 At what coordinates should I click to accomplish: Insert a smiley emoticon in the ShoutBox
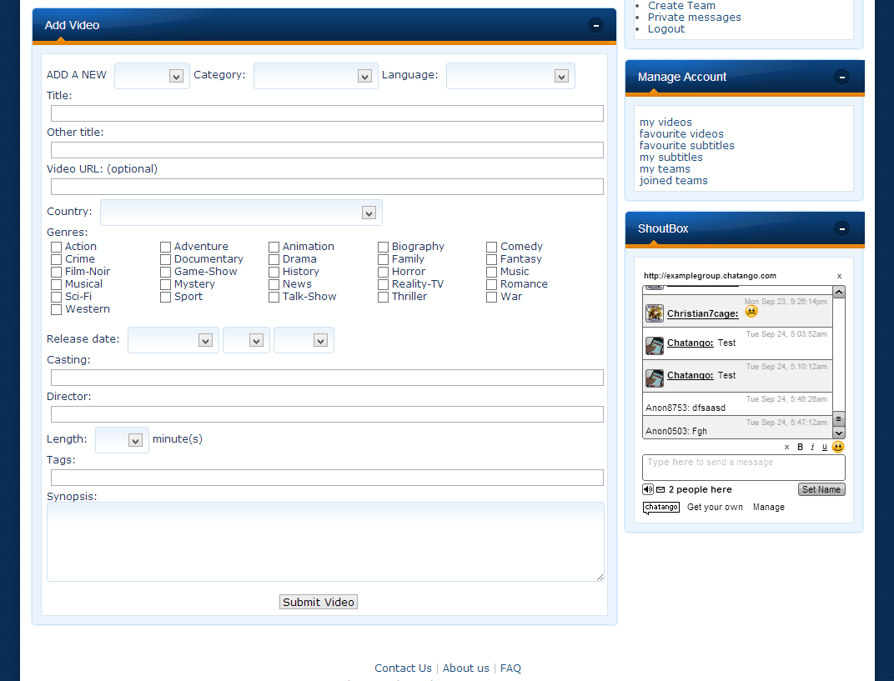(x=837, y=447)
